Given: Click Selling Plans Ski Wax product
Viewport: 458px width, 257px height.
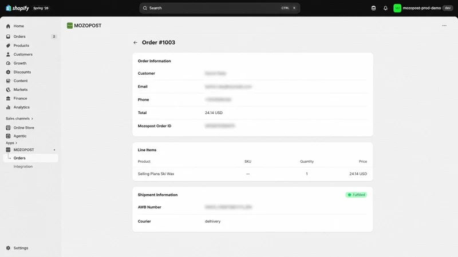Looking at the screenshot, I should tap(156, 174).
